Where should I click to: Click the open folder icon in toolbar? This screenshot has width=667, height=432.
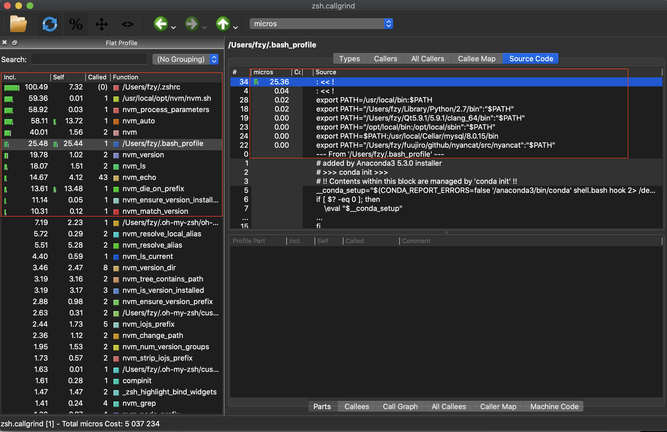tap(18, 24)
